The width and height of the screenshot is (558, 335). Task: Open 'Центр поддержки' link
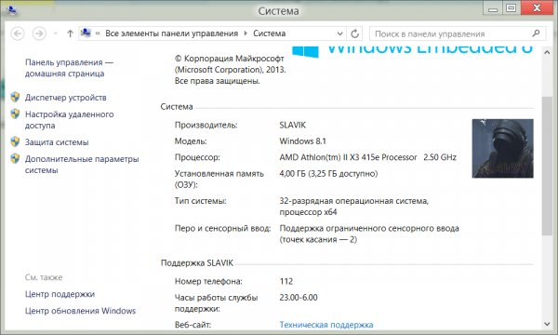(60, 294)
